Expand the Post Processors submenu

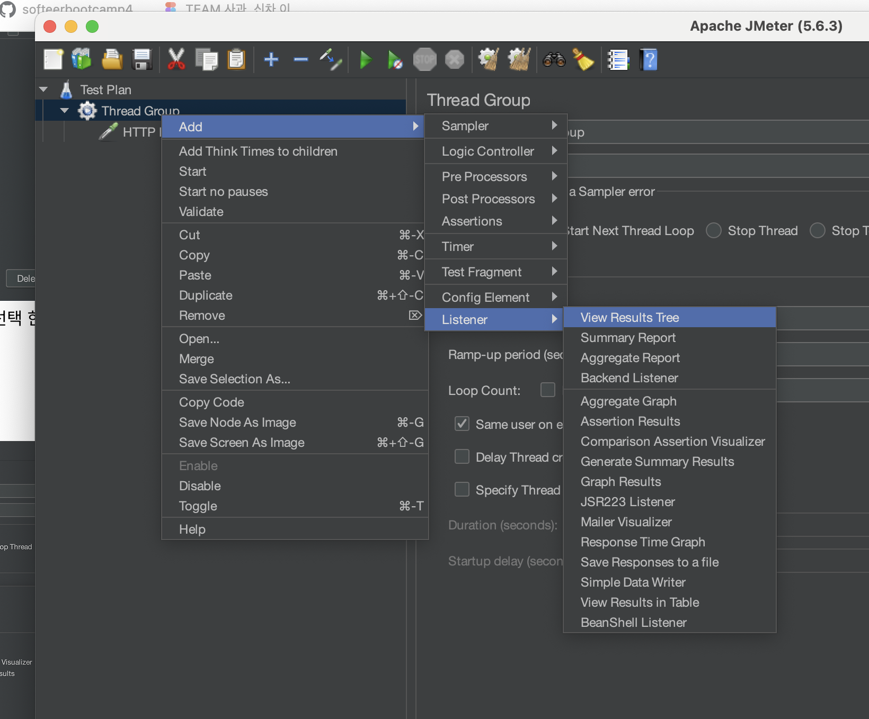click(x=496, y=199)
